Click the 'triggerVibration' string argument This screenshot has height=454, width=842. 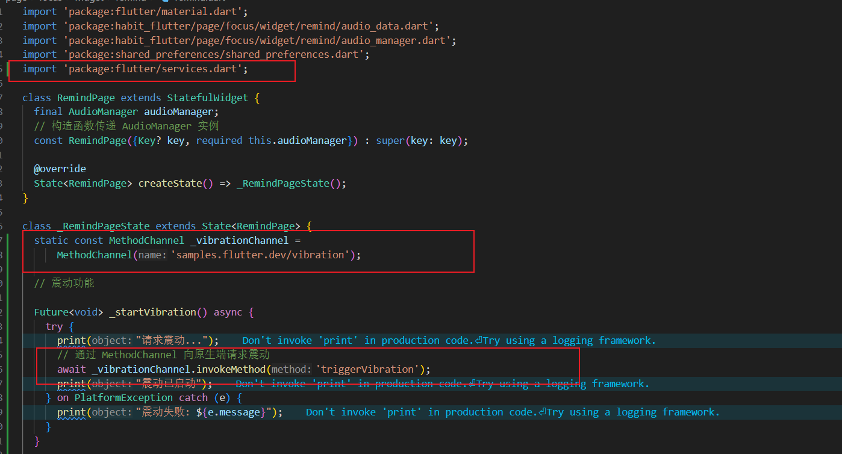point(367,369)
